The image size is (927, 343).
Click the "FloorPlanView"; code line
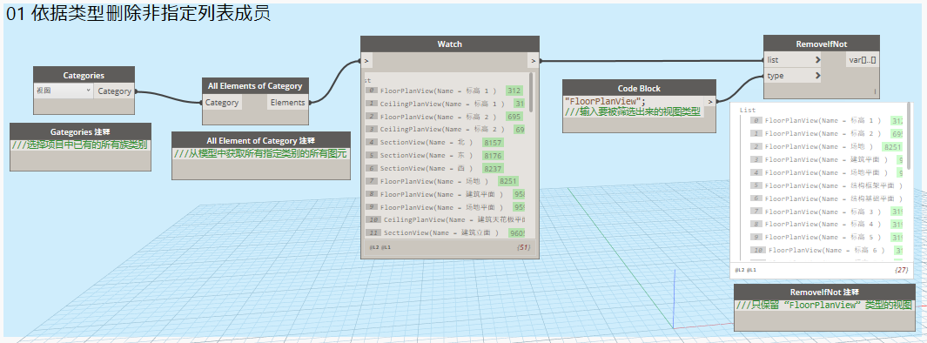(x=605, y=101)
